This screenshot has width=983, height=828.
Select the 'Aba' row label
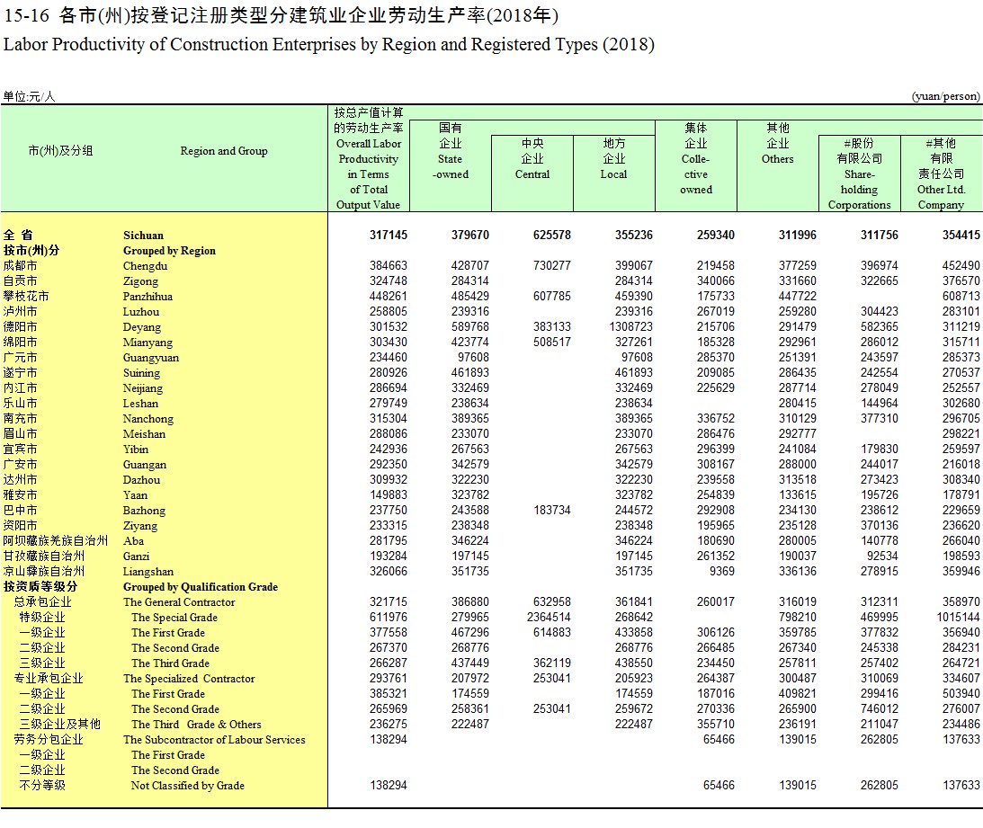pyautogui.click(x=133, y=541)
